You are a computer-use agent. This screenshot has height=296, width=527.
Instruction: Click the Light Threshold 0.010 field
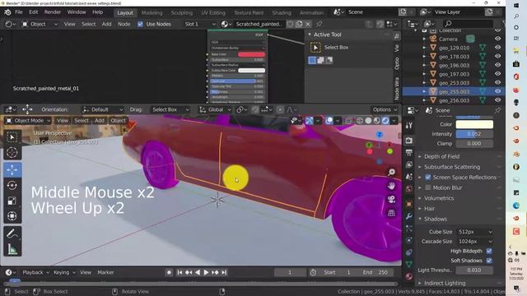coord(474,271)
